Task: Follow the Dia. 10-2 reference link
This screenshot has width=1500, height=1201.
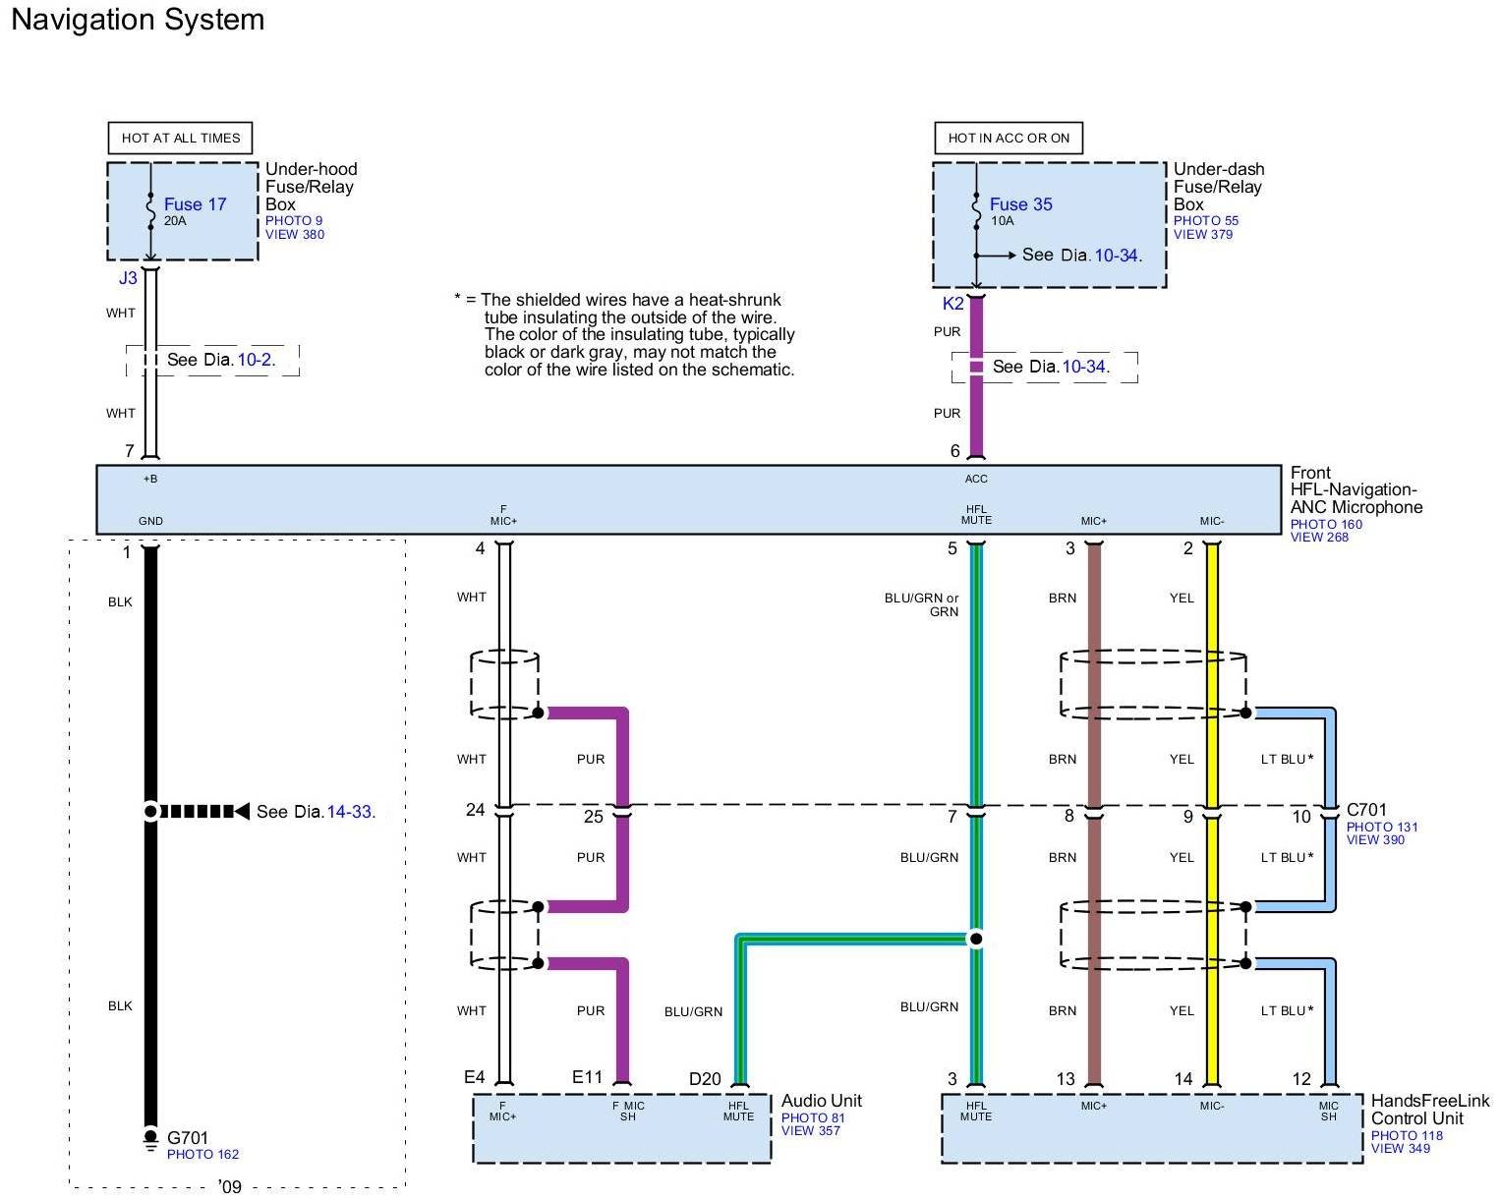Action: pyautogui.click(x=256, y=360)
